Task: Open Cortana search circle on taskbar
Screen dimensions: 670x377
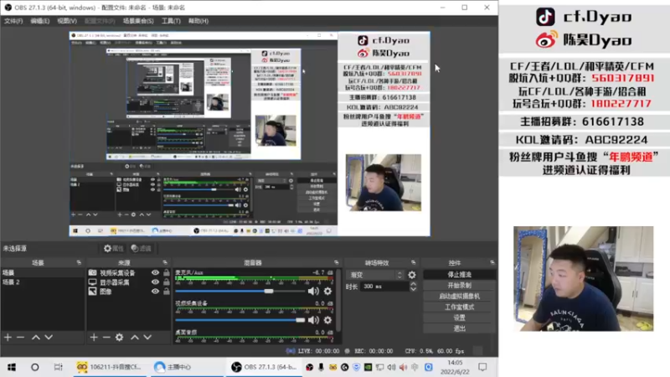Action: (35, 367)
